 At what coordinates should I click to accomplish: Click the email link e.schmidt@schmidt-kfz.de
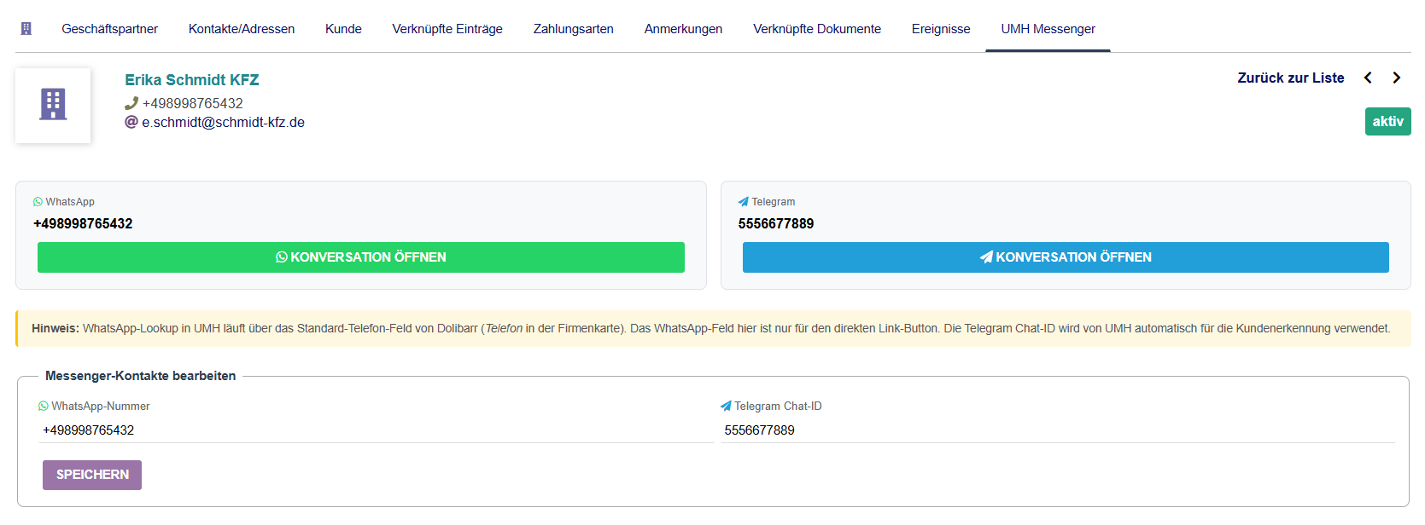[x=223, y=122]
